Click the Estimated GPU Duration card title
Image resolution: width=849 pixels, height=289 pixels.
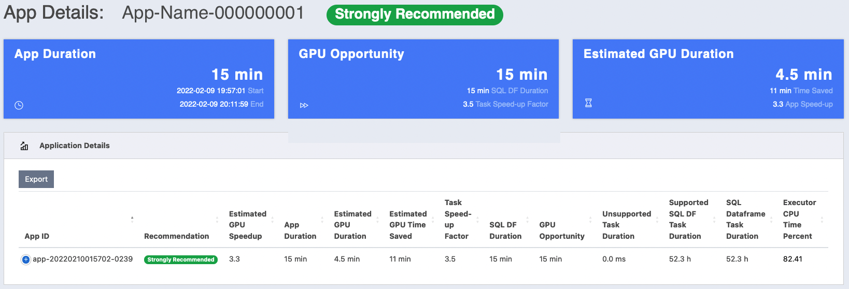point(659,54)
